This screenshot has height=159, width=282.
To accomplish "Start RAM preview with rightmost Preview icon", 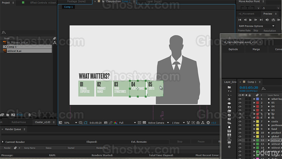I will 278,20.
